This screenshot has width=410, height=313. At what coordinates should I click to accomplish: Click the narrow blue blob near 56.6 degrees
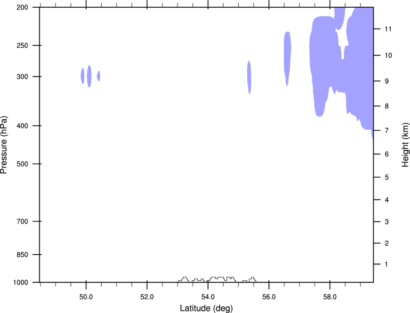pos(287,59)
